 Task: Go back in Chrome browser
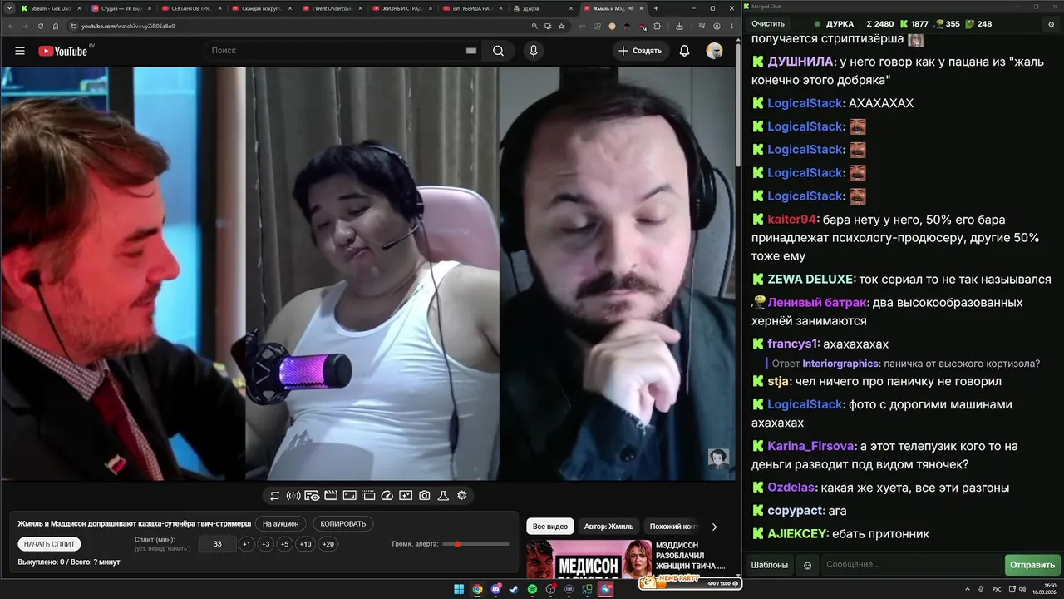click(10, 26)
